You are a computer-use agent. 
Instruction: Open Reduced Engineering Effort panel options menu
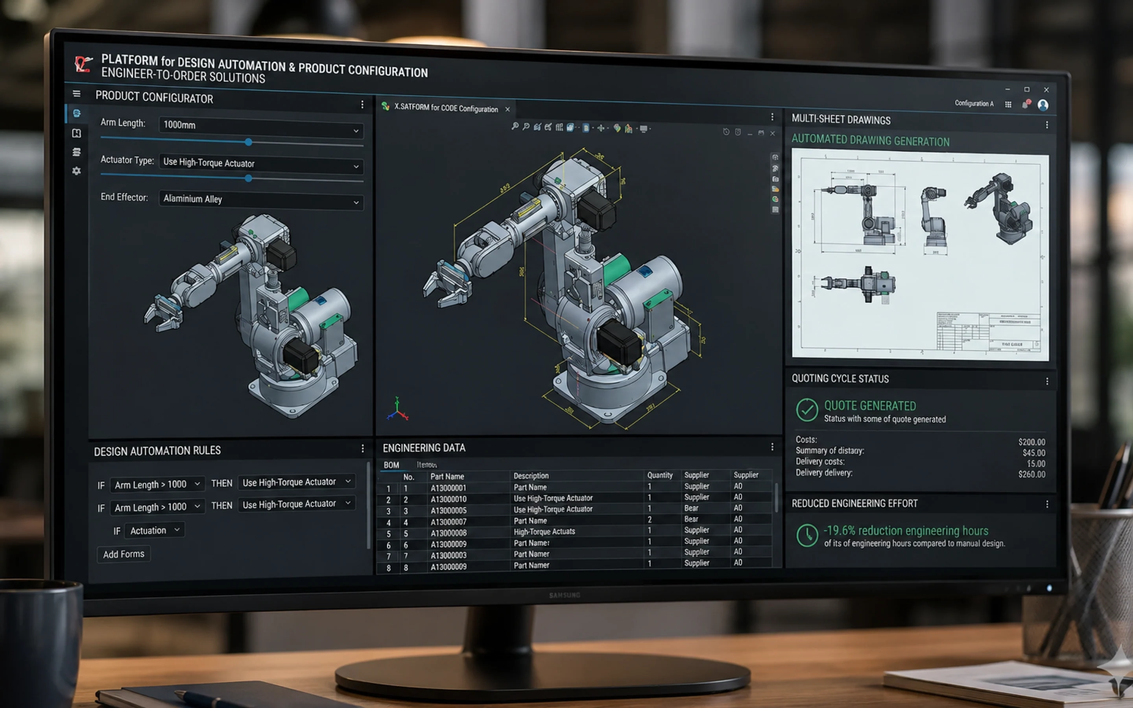pyautogui.click(x=1047, y=504)
